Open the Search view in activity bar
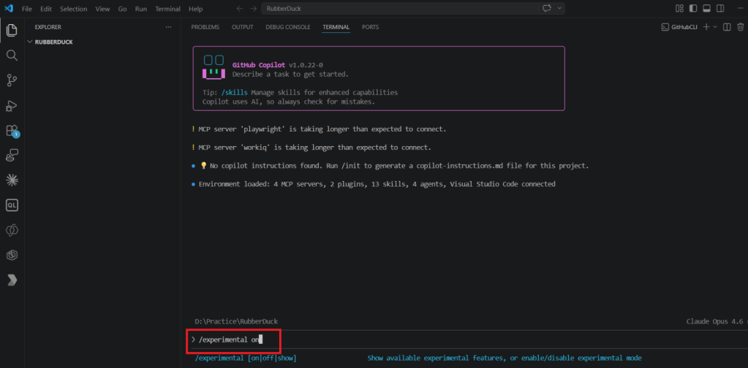This screenshot has width=748, height=368. (12, 55)
